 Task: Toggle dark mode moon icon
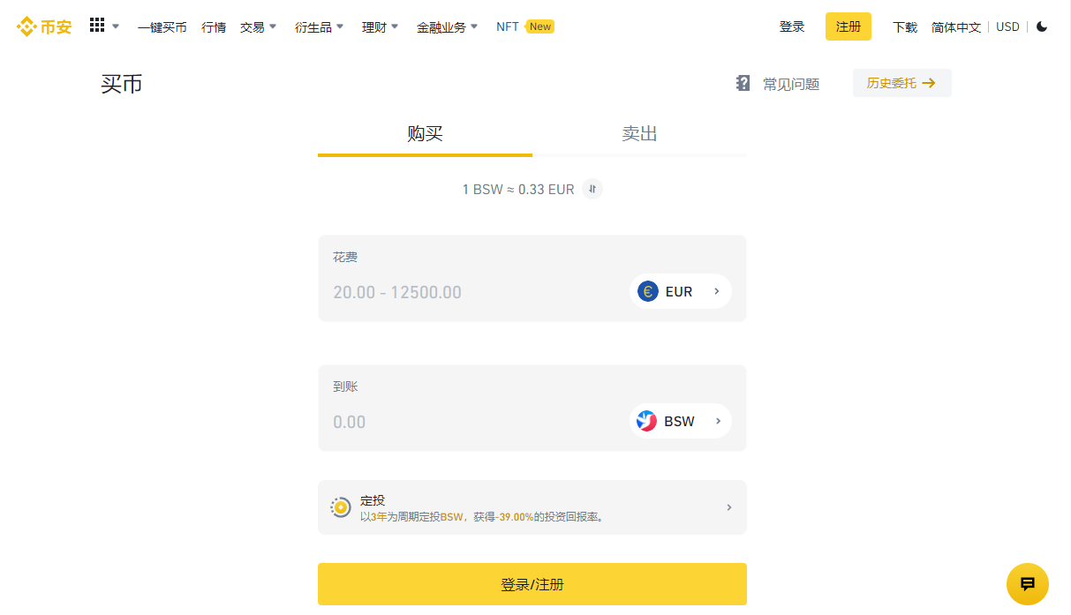[1042, 26]
